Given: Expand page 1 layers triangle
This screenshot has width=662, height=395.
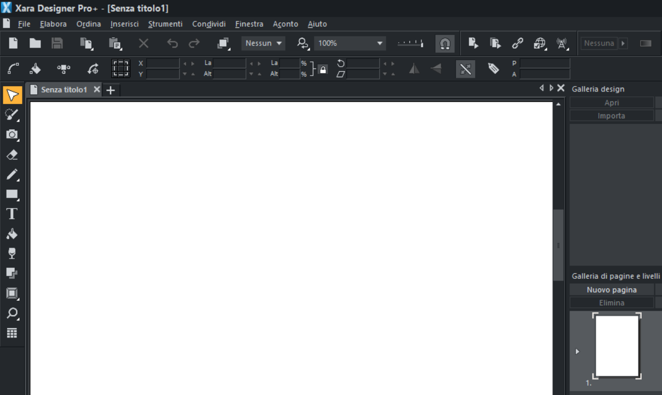Looking at the screenshot, I should click(577, 352).
